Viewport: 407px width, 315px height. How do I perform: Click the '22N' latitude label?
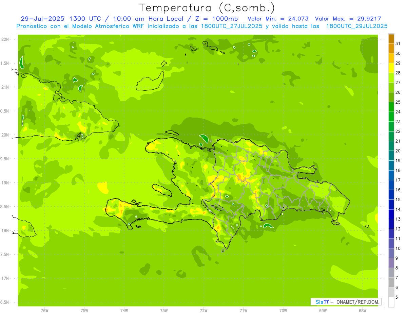tap(5, 39)
